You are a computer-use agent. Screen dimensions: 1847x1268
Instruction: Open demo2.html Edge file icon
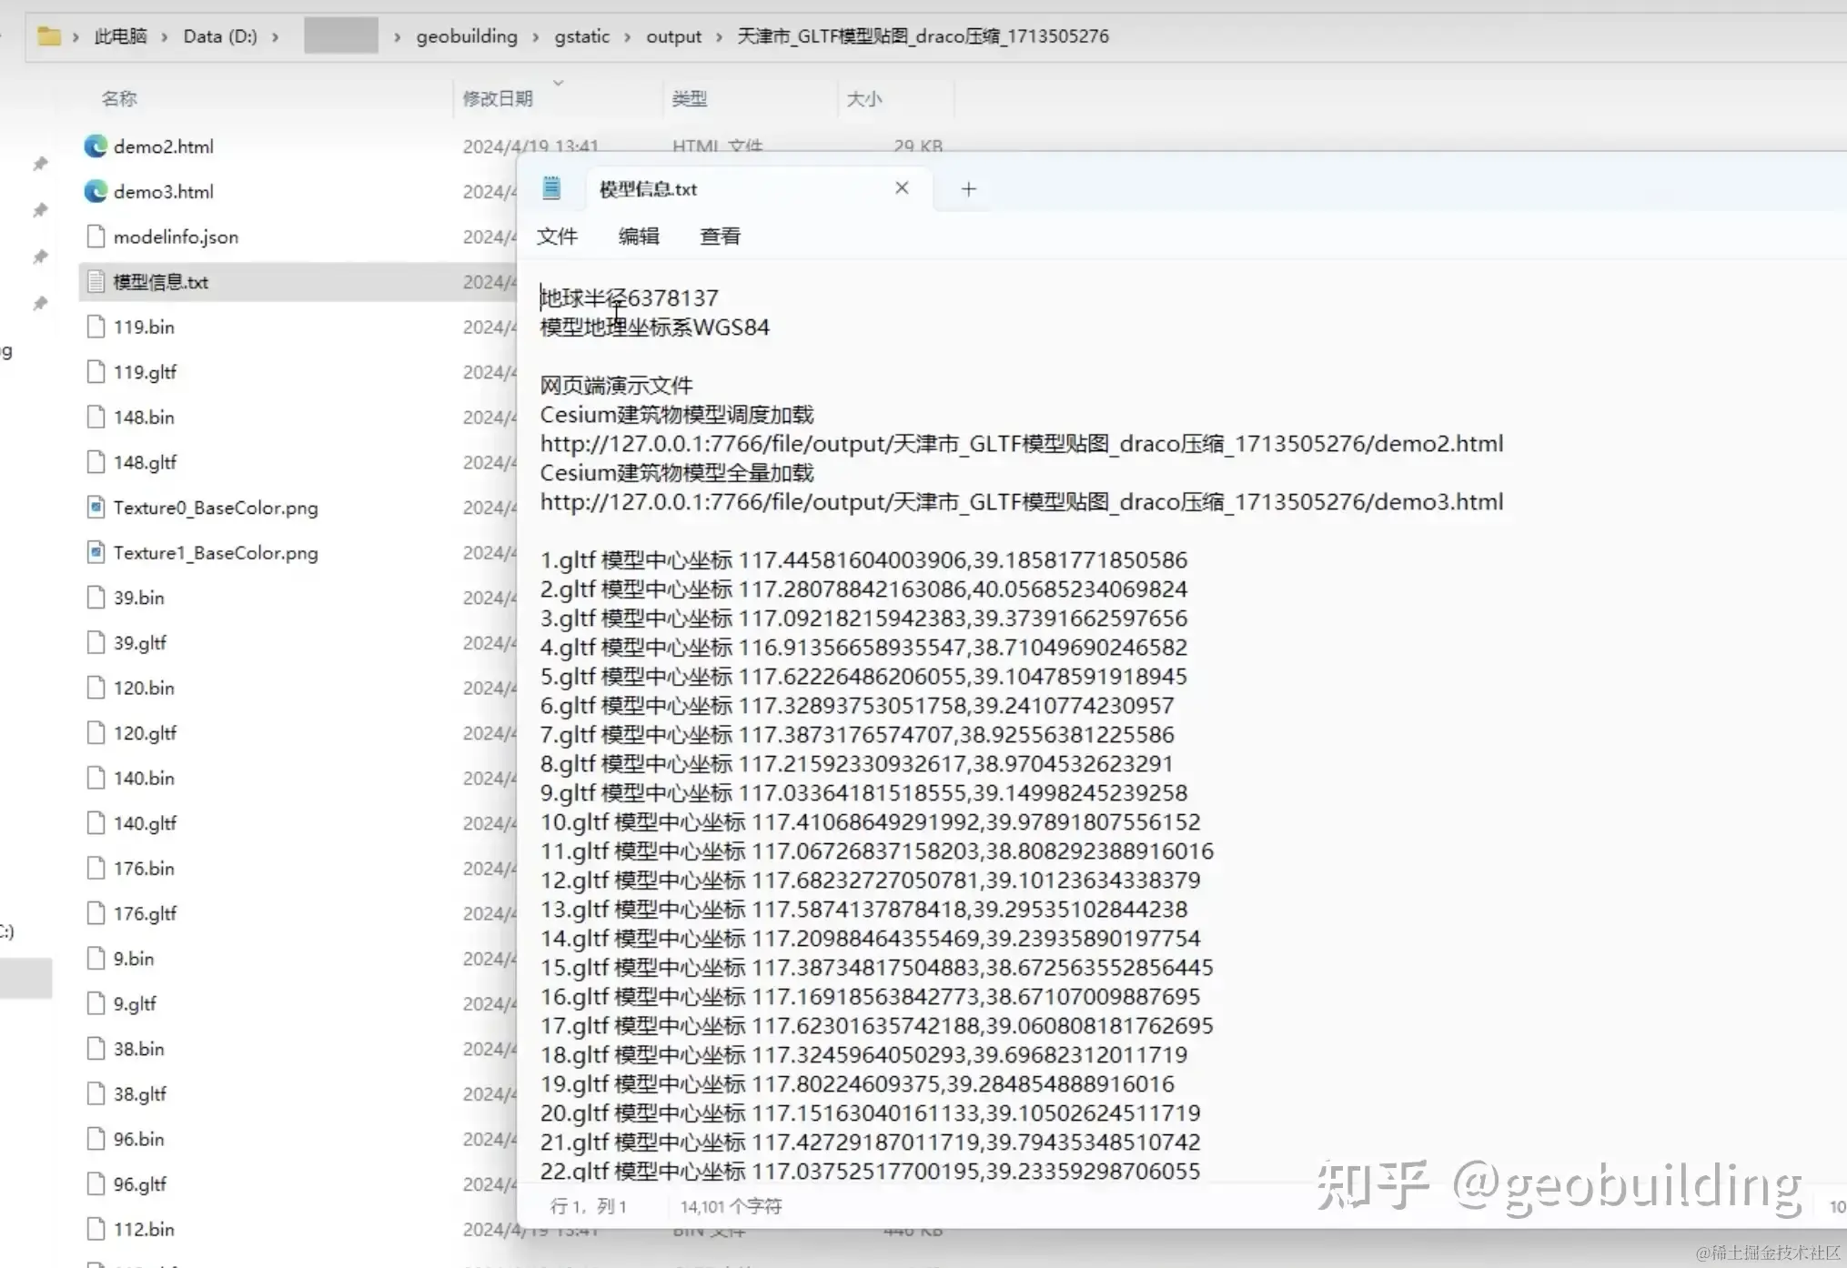(96, 146)
